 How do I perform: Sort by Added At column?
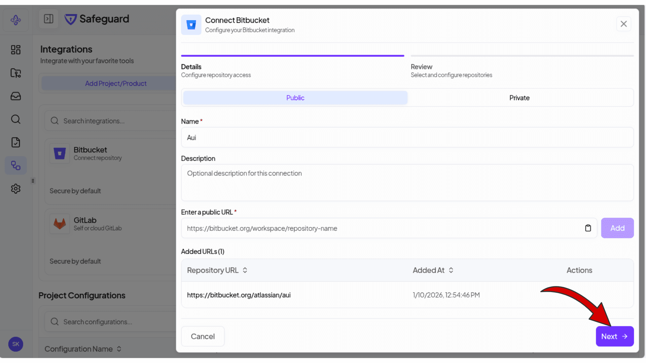point(433,270)
